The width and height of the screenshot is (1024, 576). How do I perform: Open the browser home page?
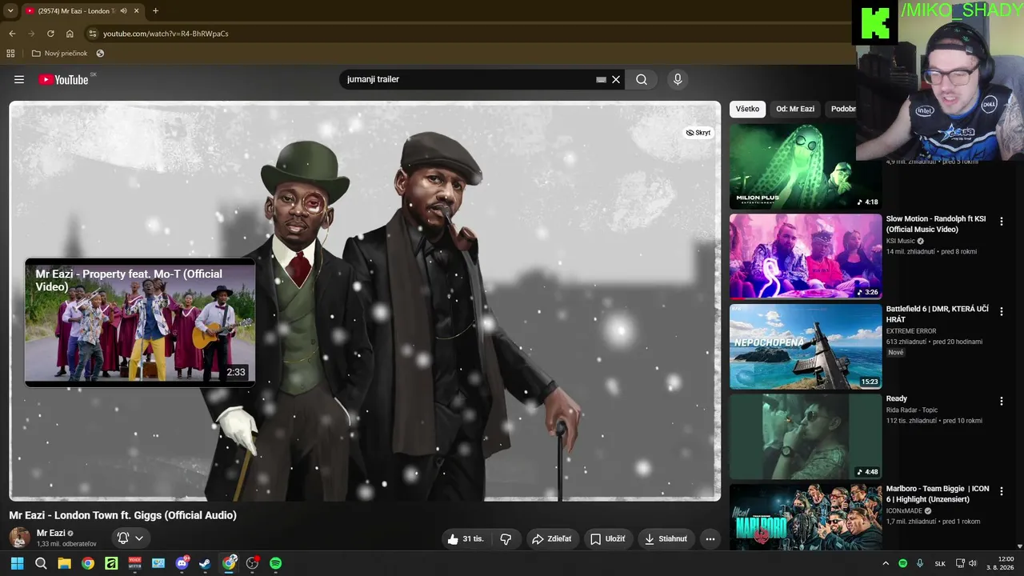(70, 34)
